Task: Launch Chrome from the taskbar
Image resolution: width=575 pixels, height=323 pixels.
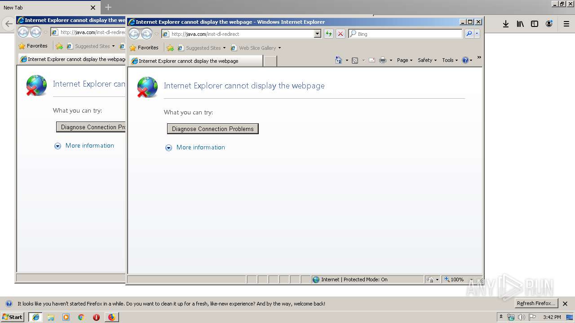Action: click(x=81, y=317)
